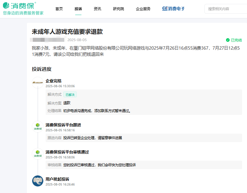The width and height of the screenshot is (247, 193).
Task: Click the elephant user avatar beside 用户发起投诉
Action: [x=38, y=181]
